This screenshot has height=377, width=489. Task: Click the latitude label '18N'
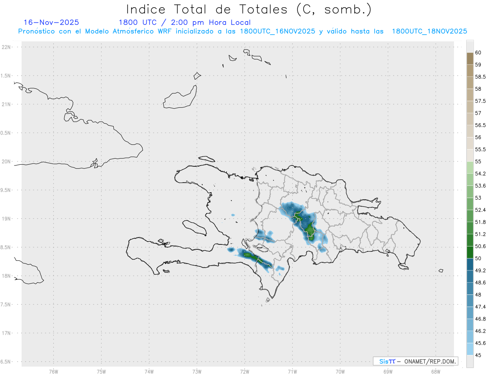(x=7, y=276)
